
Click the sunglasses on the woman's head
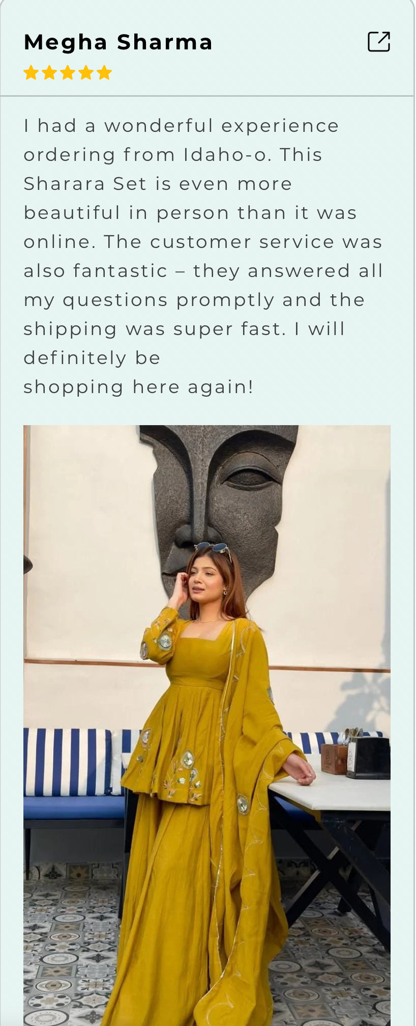214,548
